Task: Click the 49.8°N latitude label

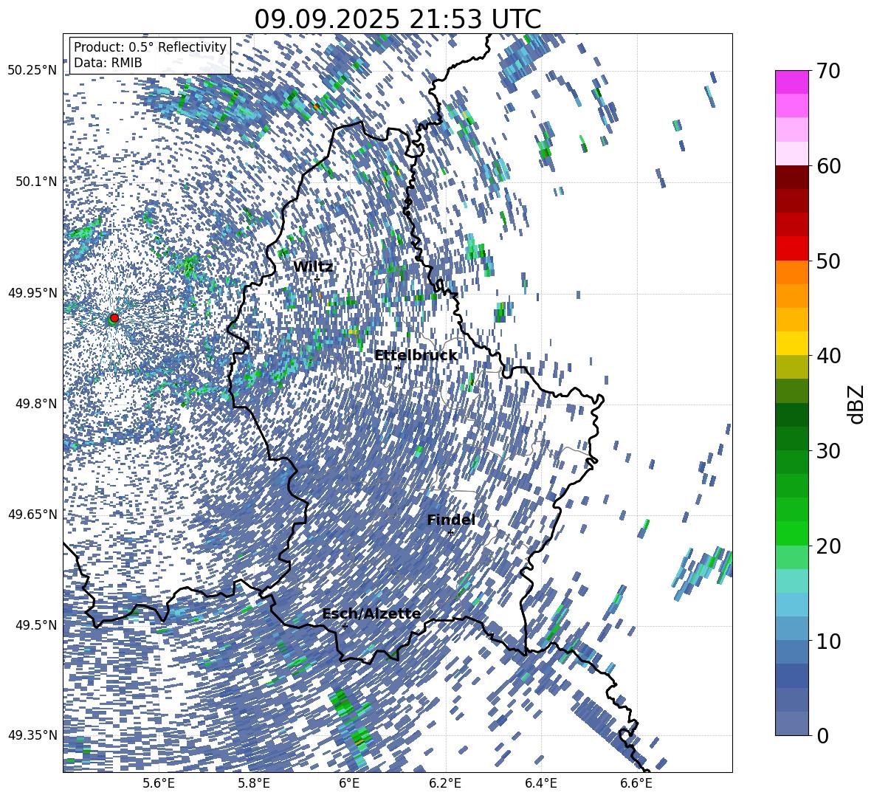Action: (x=35, y=404)
